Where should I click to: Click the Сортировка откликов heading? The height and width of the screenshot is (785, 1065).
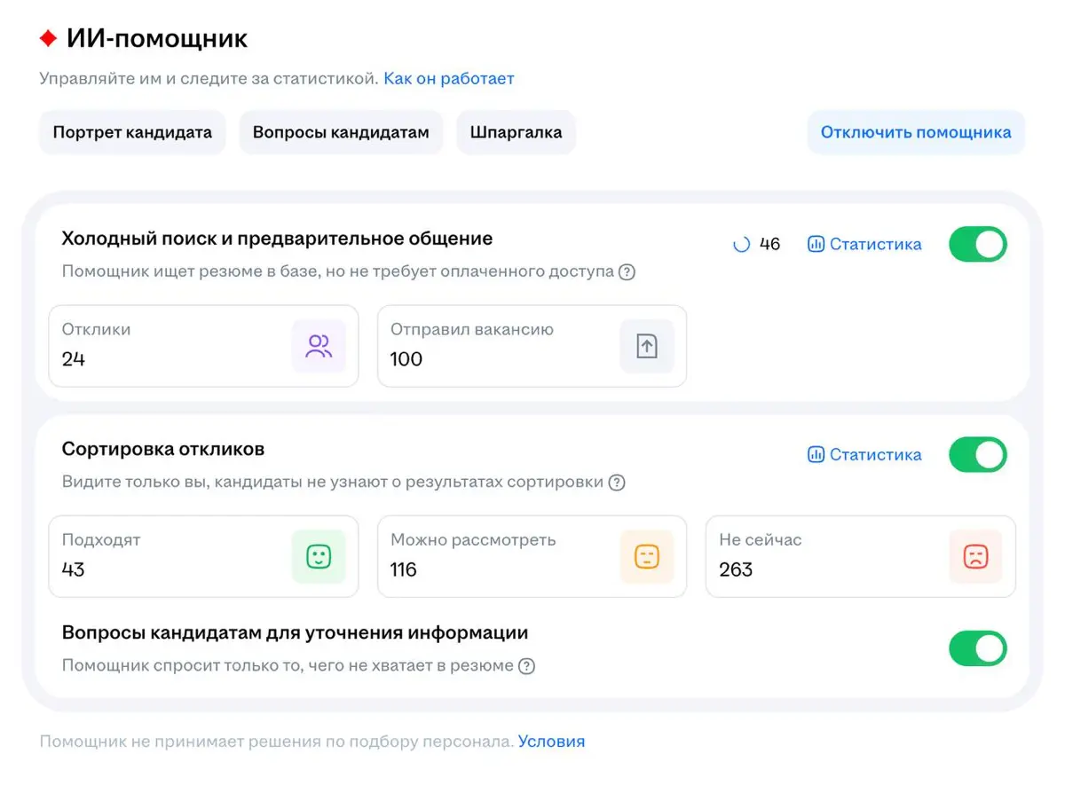point(163,449)
